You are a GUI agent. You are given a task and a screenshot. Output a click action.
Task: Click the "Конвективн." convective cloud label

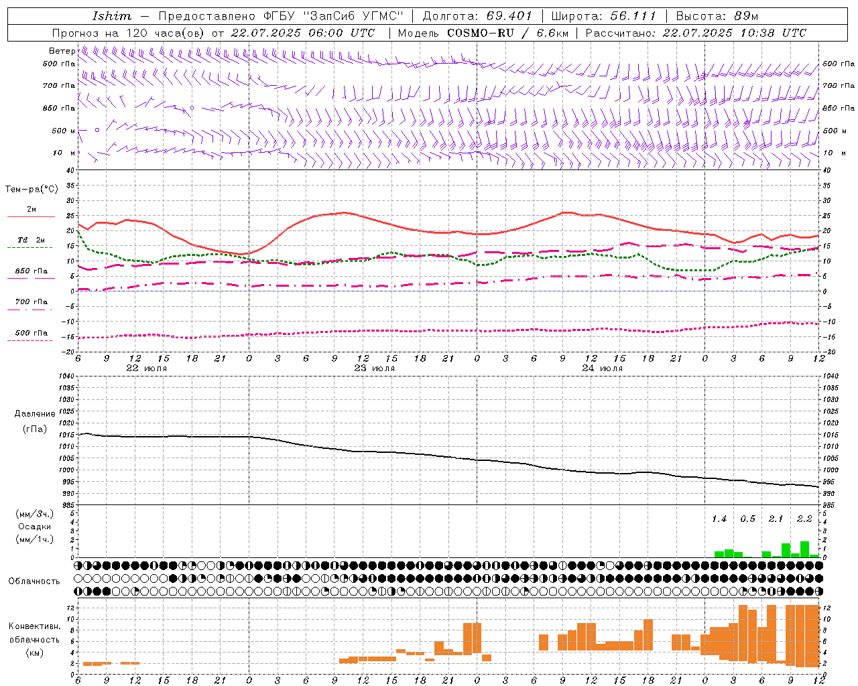click(35, 626)
